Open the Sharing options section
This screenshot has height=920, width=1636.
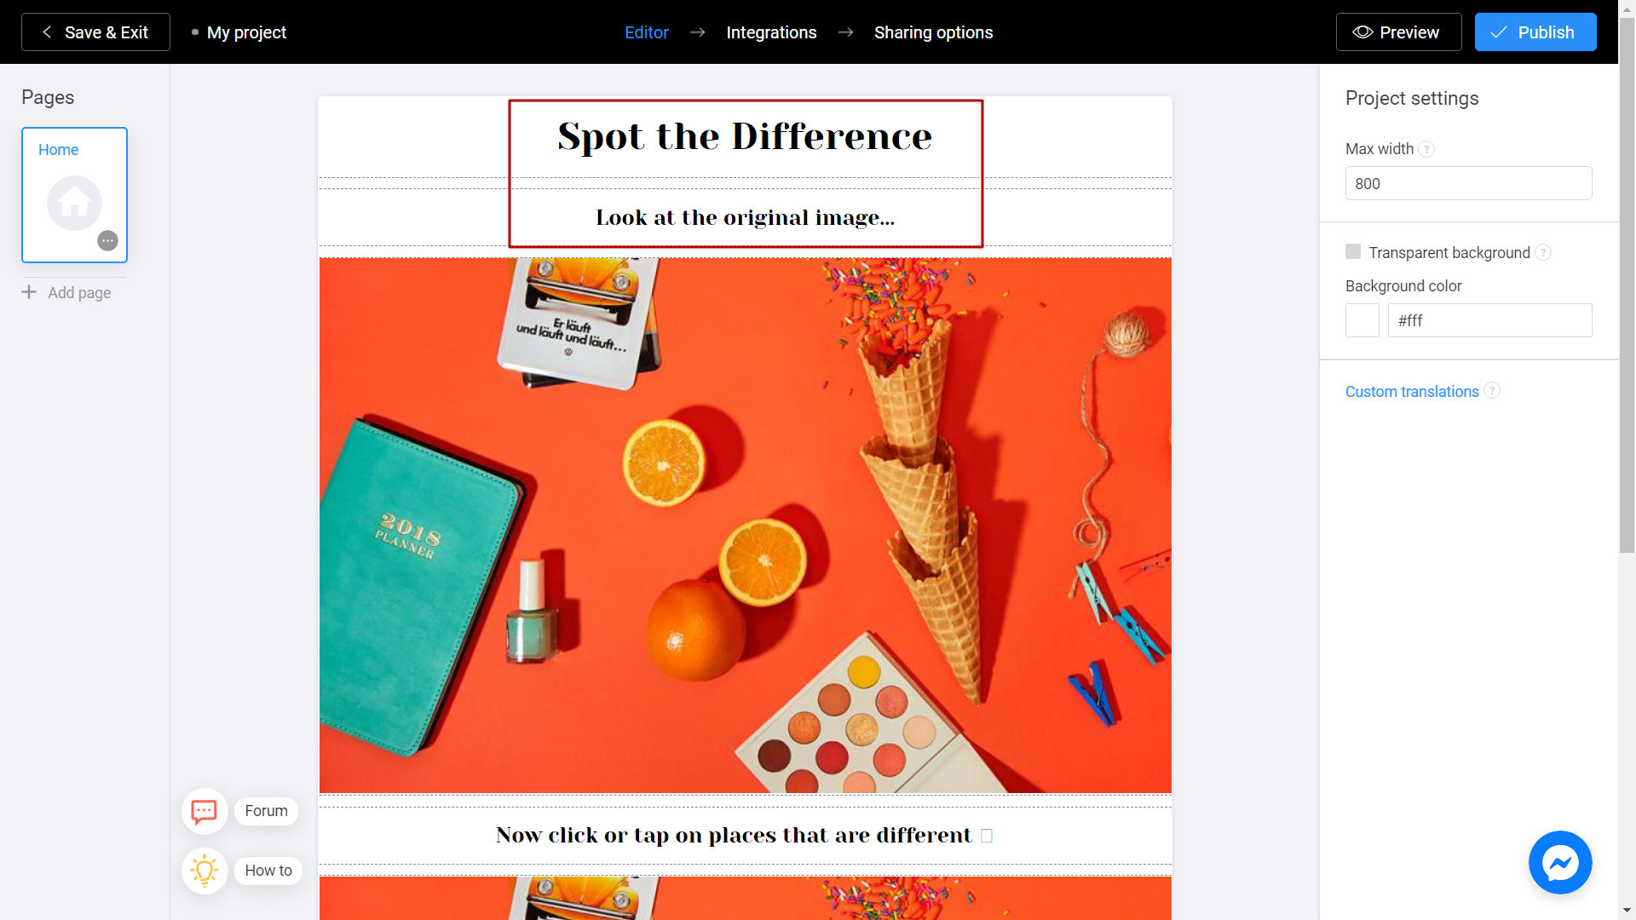(933, 32)
